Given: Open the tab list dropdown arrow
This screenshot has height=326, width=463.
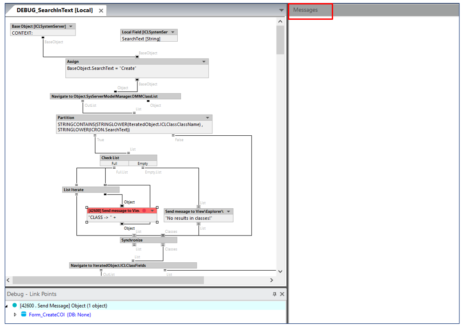Looking at the screenshot, I should (281, 11).
